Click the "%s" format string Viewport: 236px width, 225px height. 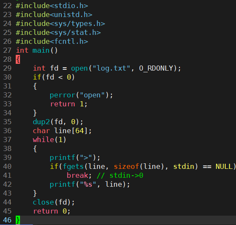point(88,184)
